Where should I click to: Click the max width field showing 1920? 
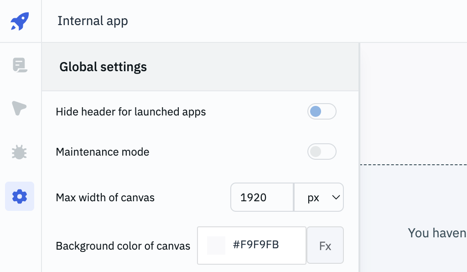tap(262, 198)
